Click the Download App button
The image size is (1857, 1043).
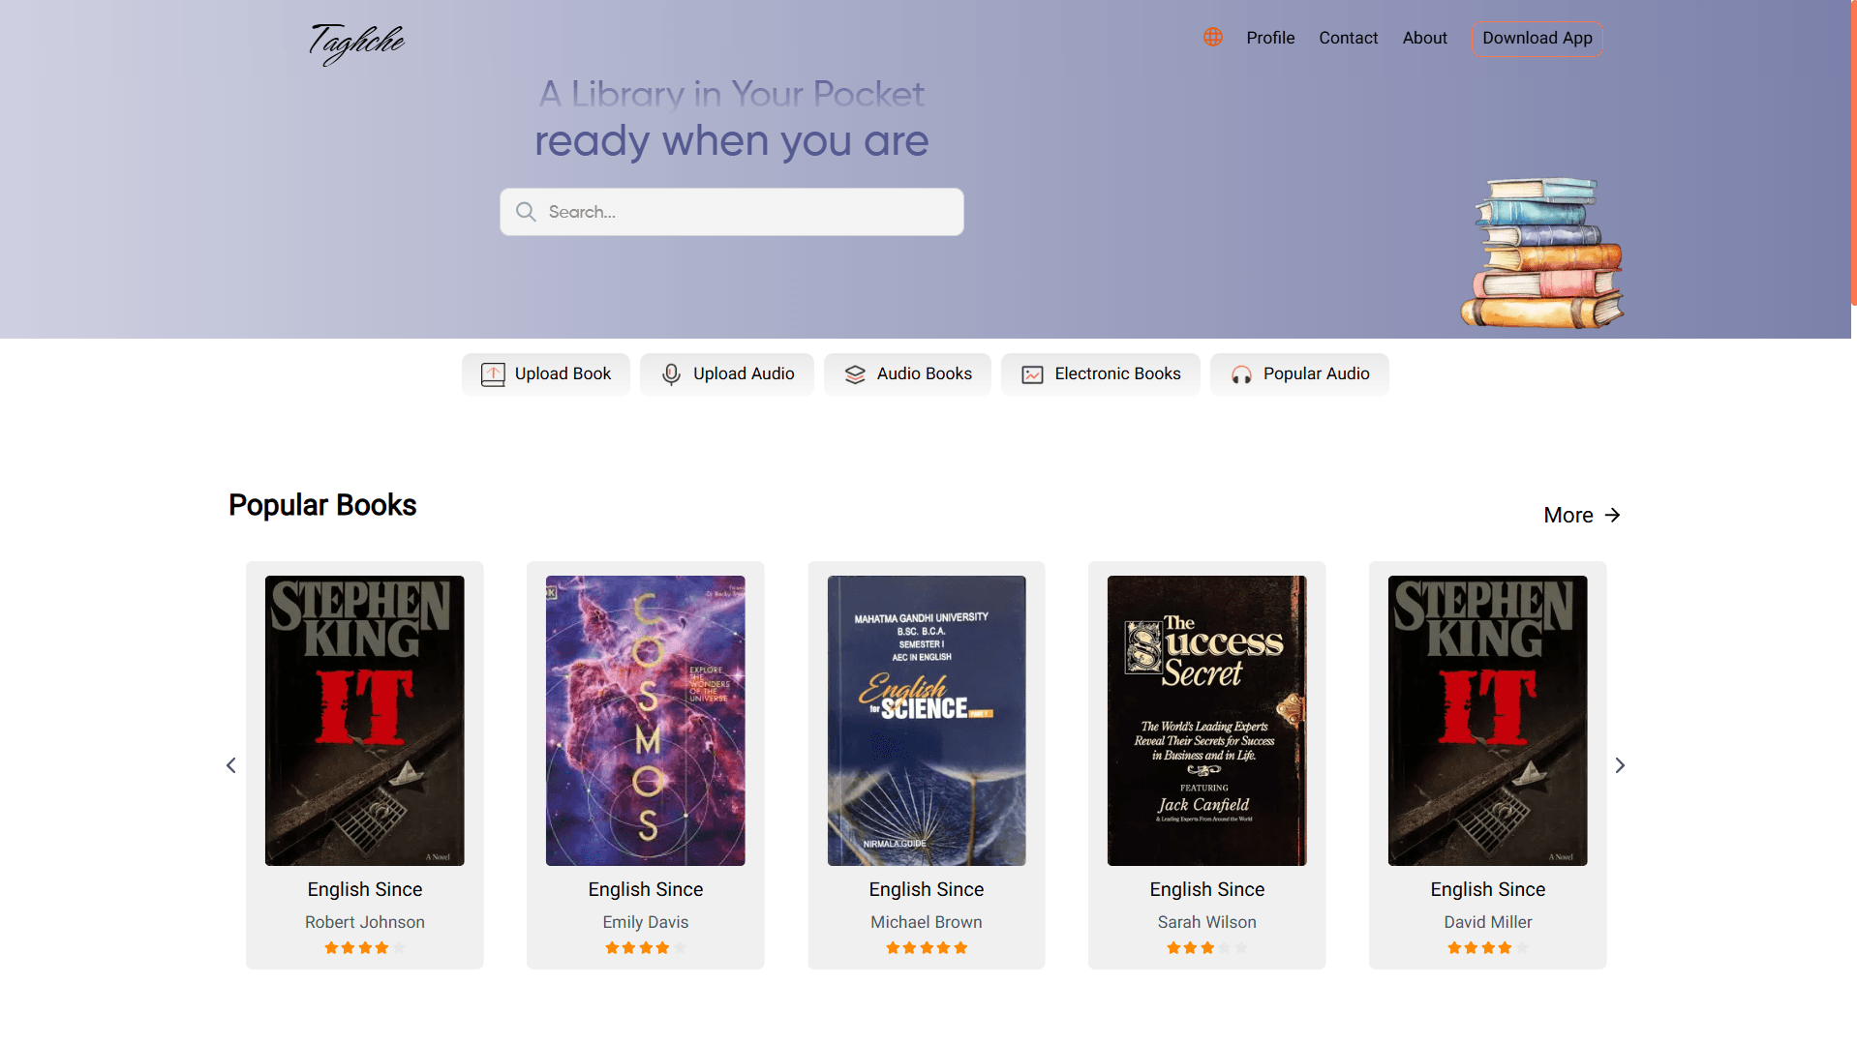(1537, 39)
